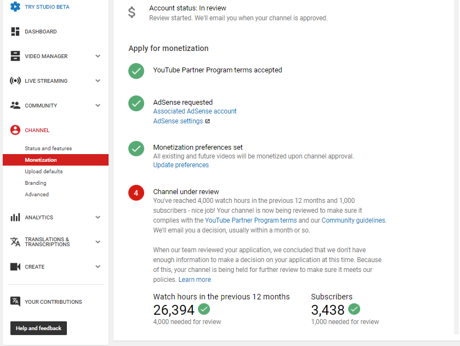460x346 pixels.
Task: Click the green check beside Partner Program terms
Action: tap(136, 71)
